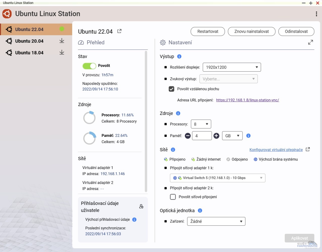Toggle the Povolit power switch
This screenshot has height=252, width=322.
(x=89, y=66)
